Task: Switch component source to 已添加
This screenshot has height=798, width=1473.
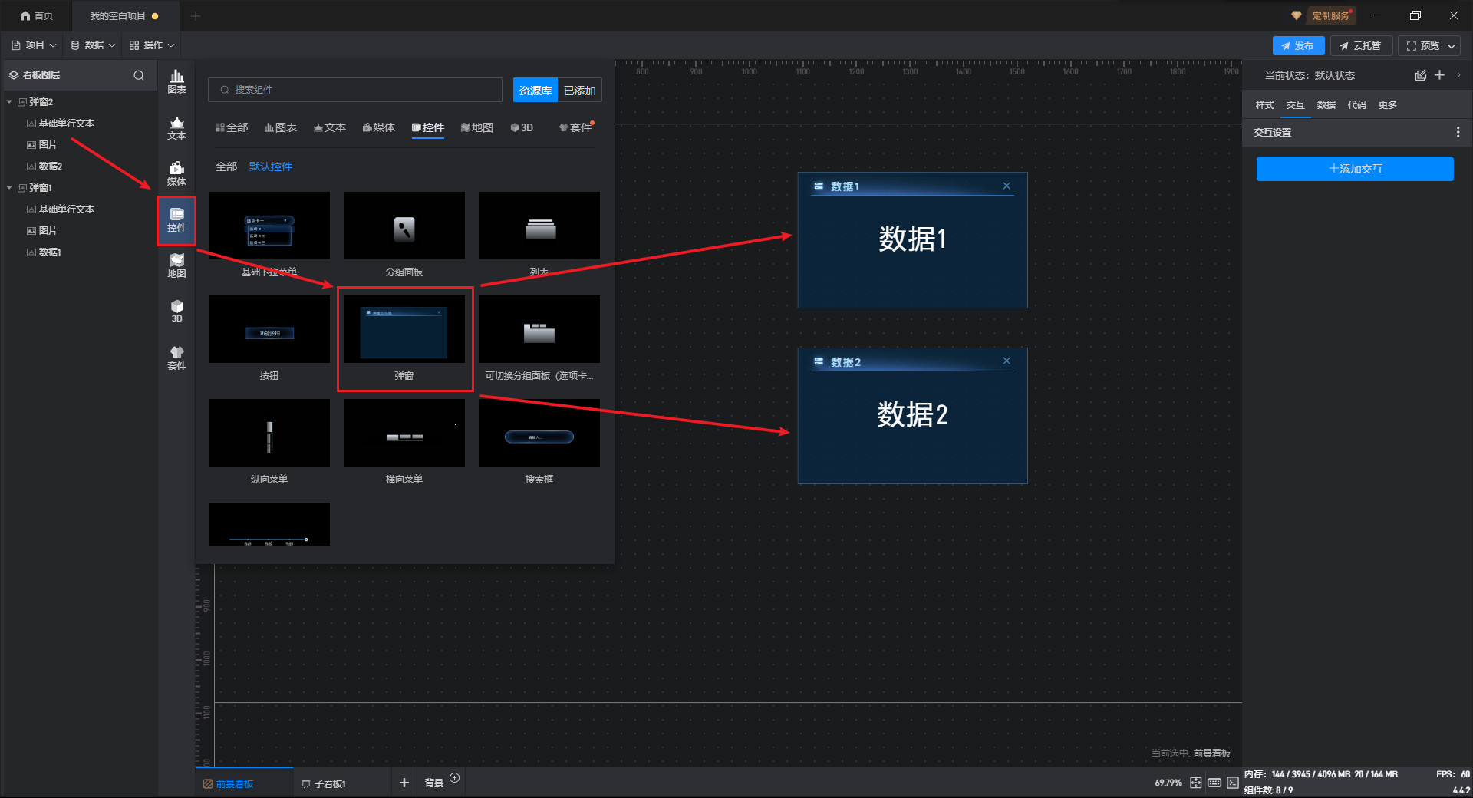Action: click(579, 91)
